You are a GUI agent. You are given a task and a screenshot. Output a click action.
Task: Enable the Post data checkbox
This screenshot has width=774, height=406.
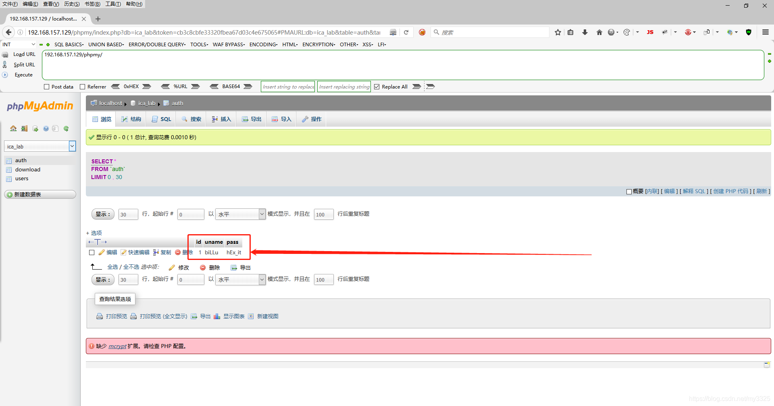(47, 87)
